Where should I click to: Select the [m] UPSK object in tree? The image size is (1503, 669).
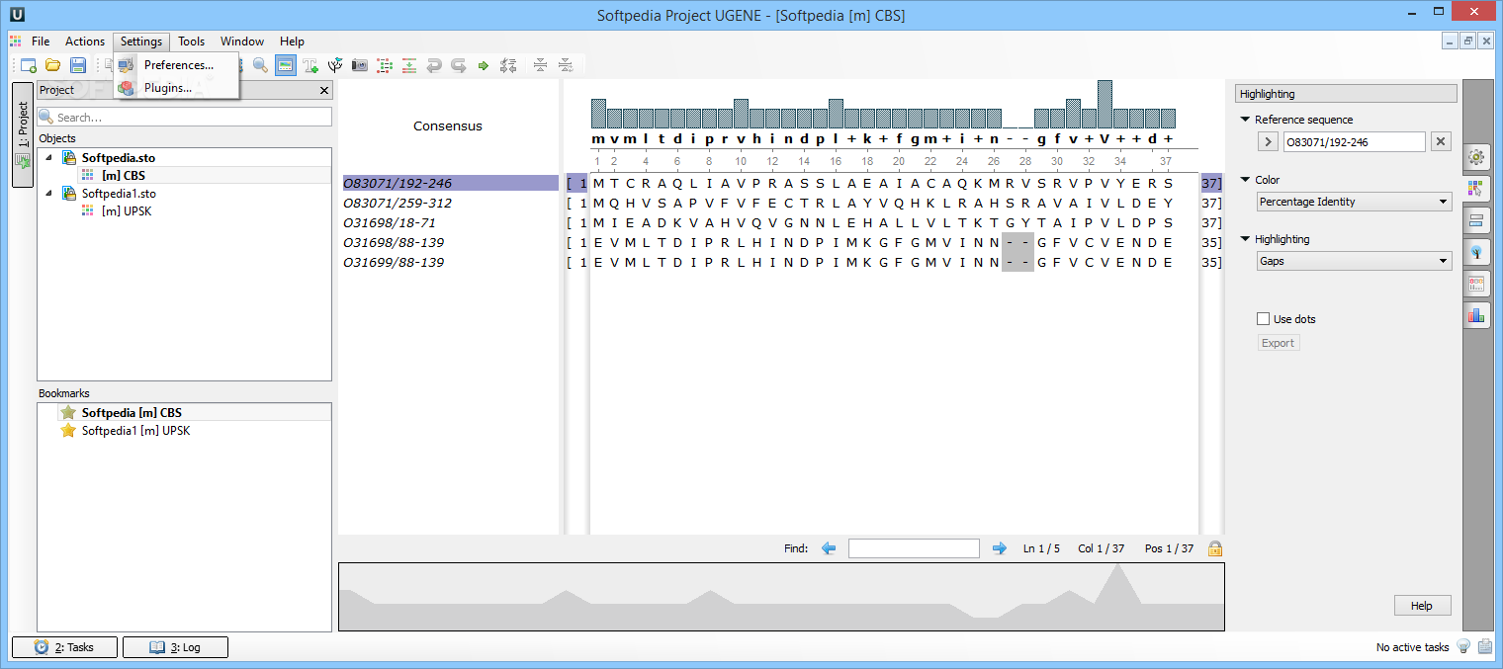[126, 210]
